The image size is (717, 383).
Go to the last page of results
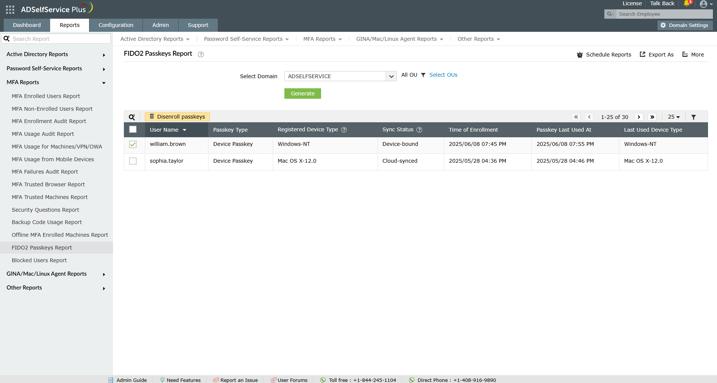point(652,117)
